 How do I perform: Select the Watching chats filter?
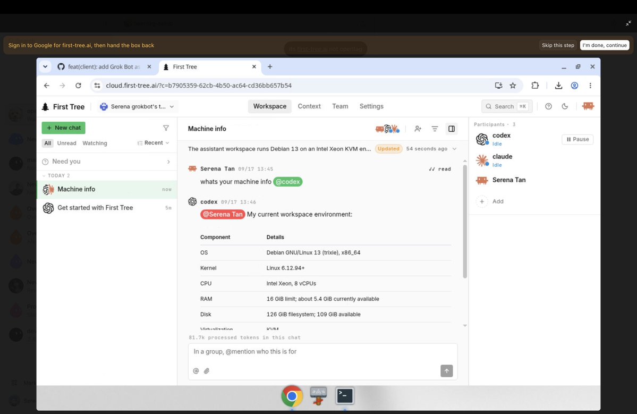[x=95, y=143]
